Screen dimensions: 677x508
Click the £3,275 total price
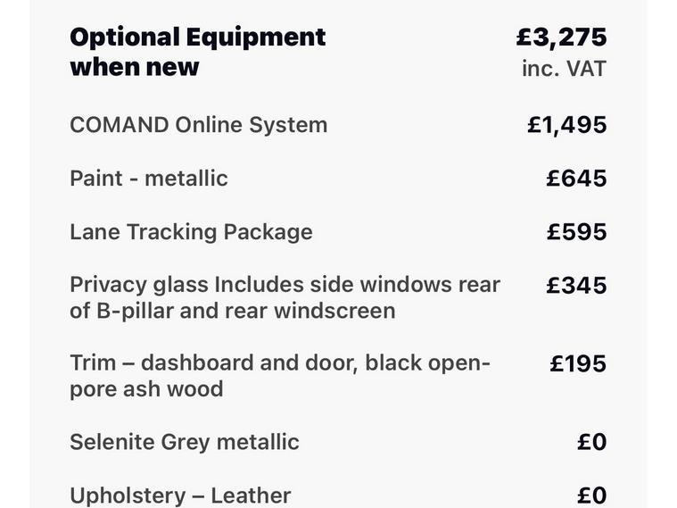tap(561, 37)
